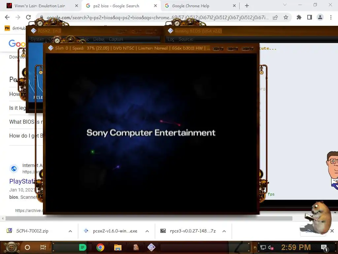Open the Chrome extensions puzzle menu
The width and height of the screenshot is (338, 254).
[299, 17]
